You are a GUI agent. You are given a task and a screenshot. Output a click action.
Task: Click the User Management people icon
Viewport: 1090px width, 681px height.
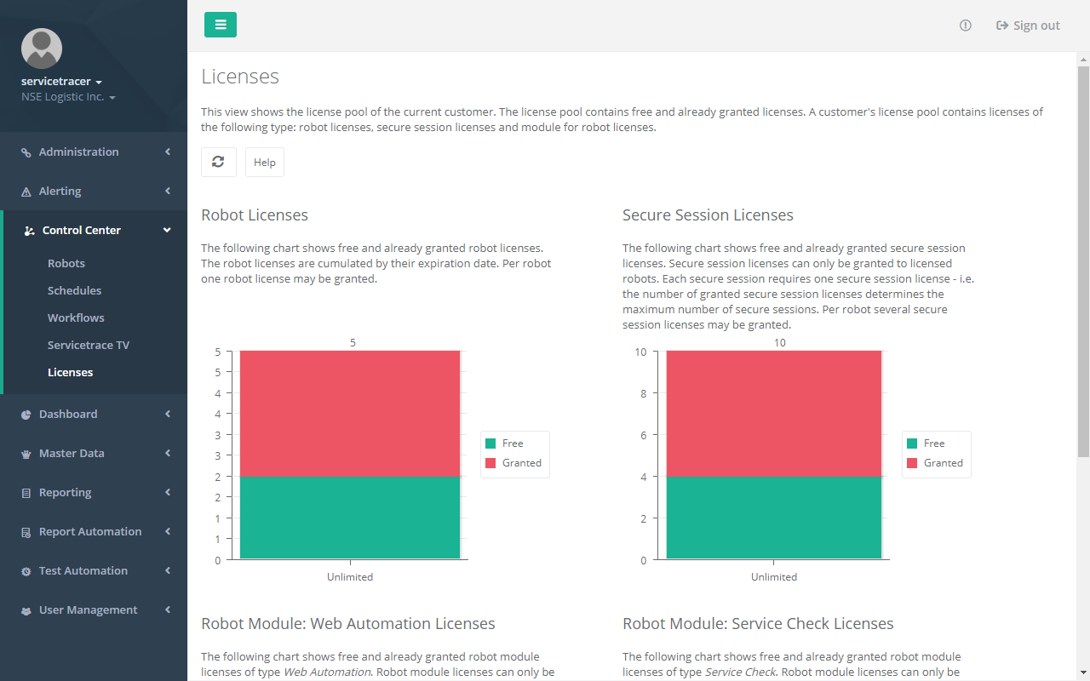point(26,610)
